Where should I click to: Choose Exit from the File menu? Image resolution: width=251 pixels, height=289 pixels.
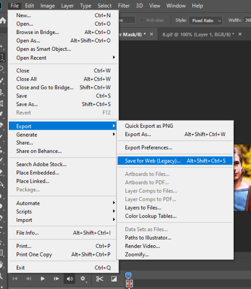coord(63,268)
